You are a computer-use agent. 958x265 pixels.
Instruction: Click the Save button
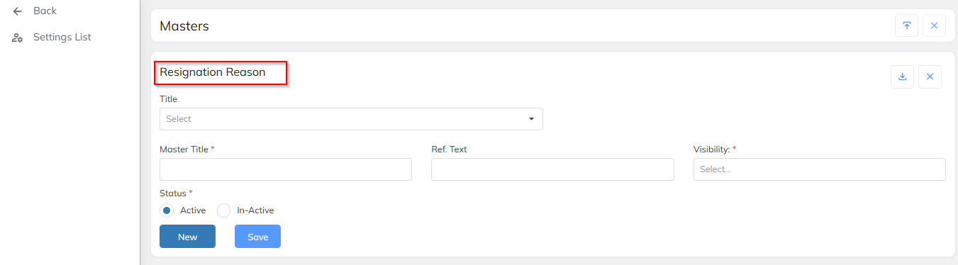coord(257,237)
